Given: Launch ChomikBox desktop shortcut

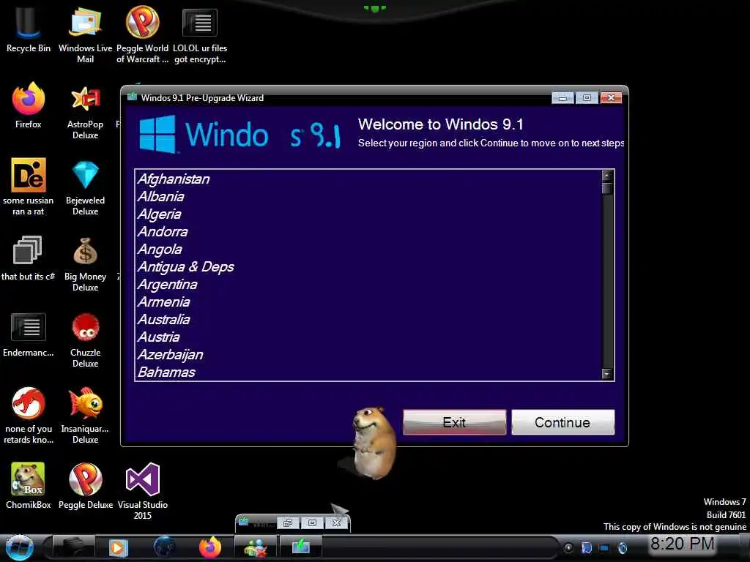Looking at the screenshot, I should [x=29, y=486].
